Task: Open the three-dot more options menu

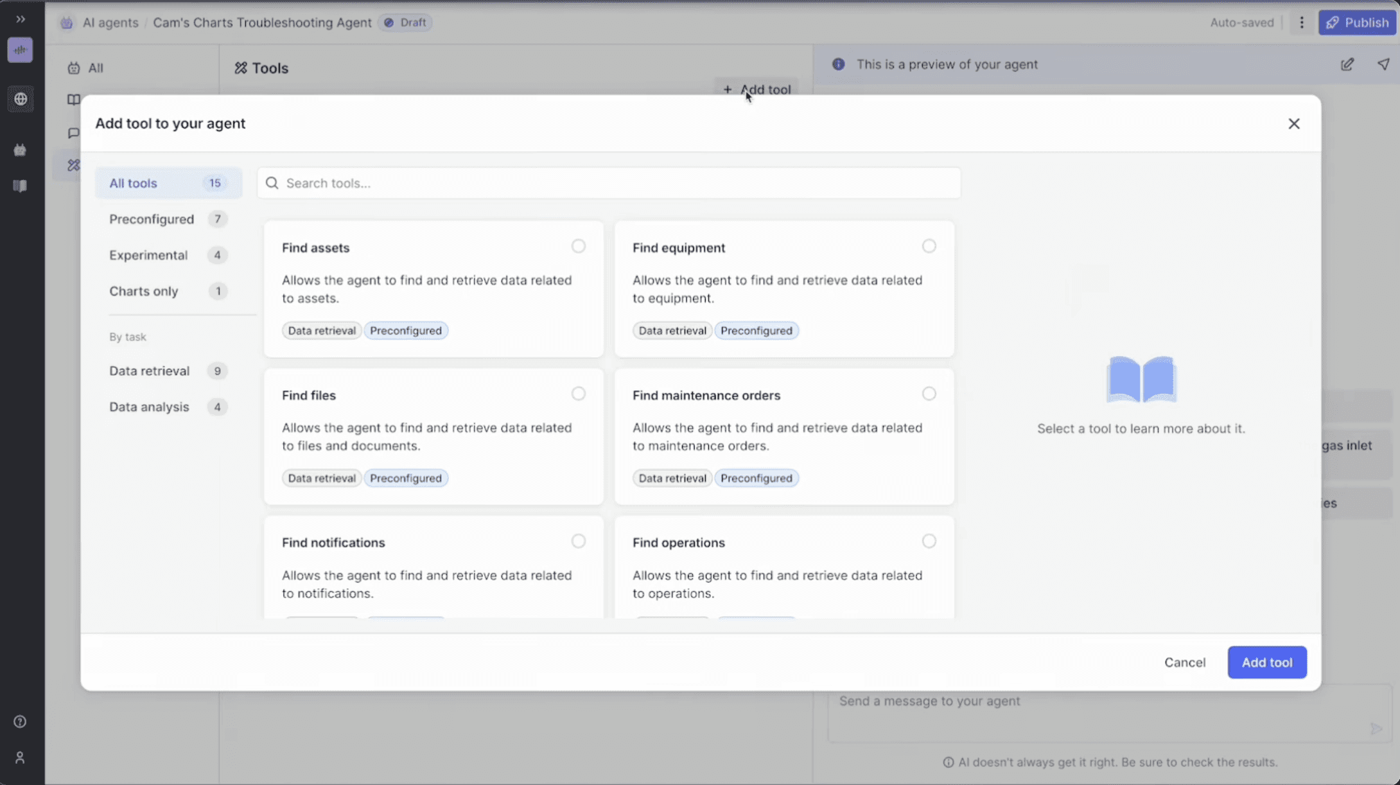Action: click(1301, 22)
